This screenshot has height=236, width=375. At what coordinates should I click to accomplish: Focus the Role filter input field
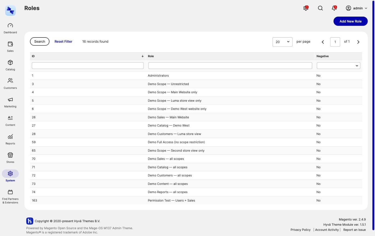(230, 66)
